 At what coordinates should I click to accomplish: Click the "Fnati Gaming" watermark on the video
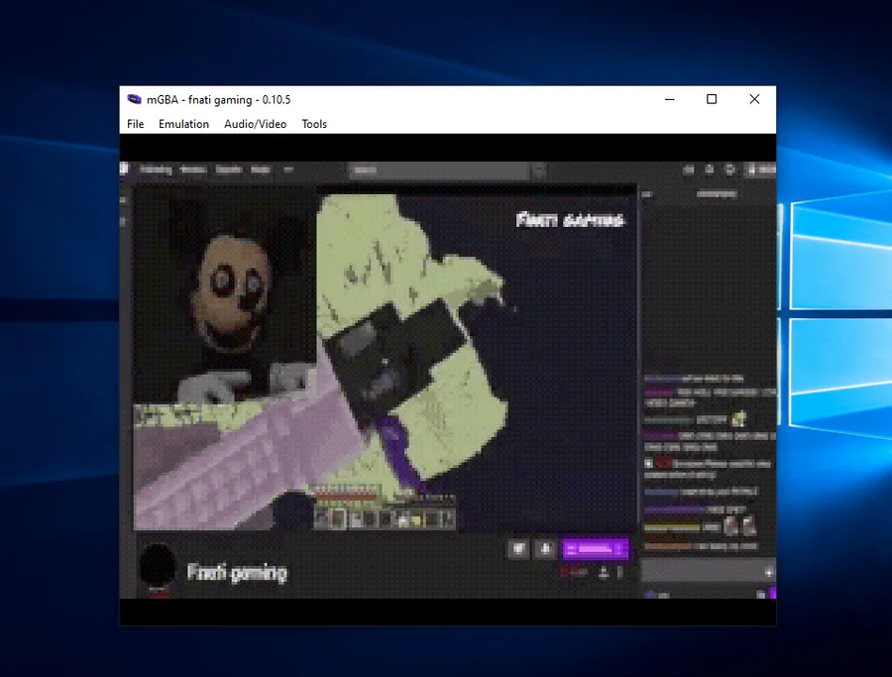570,220
